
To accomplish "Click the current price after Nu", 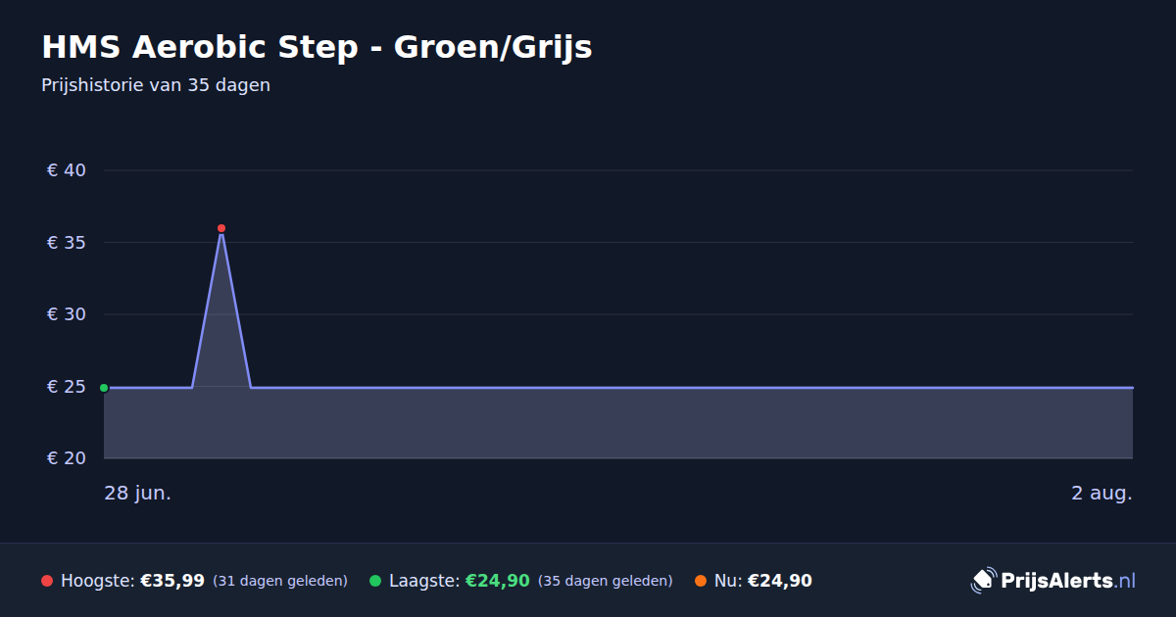I will (780, 581).
